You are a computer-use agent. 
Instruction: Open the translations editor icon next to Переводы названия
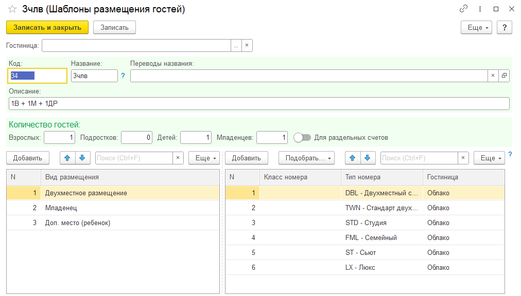coord(503,76)
